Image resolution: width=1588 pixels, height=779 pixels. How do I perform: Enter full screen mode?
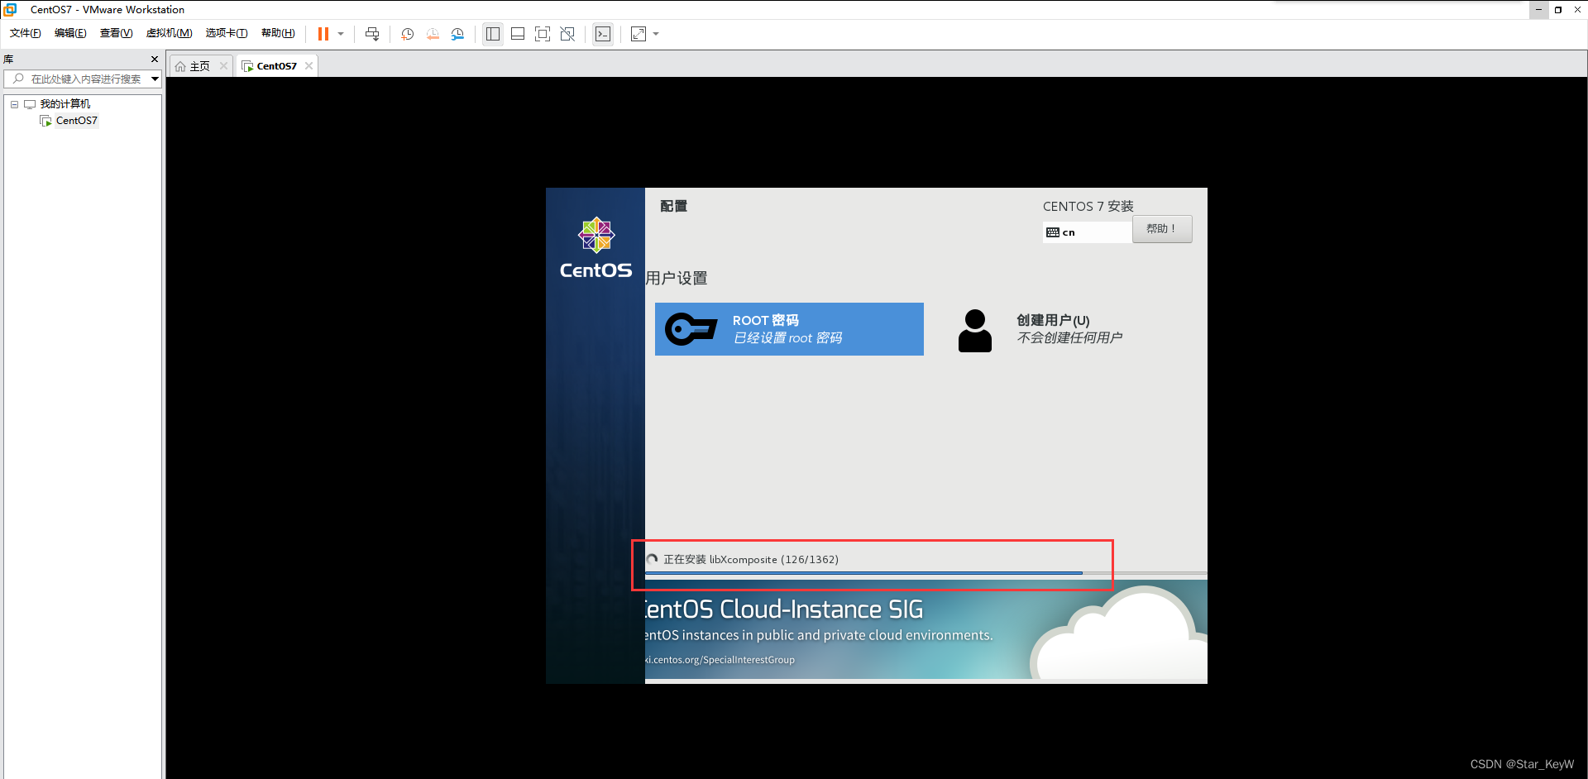(x=543, y=34)
